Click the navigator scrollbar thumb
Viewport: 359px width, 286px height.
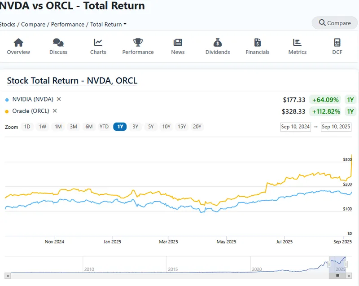pos(337,276)
